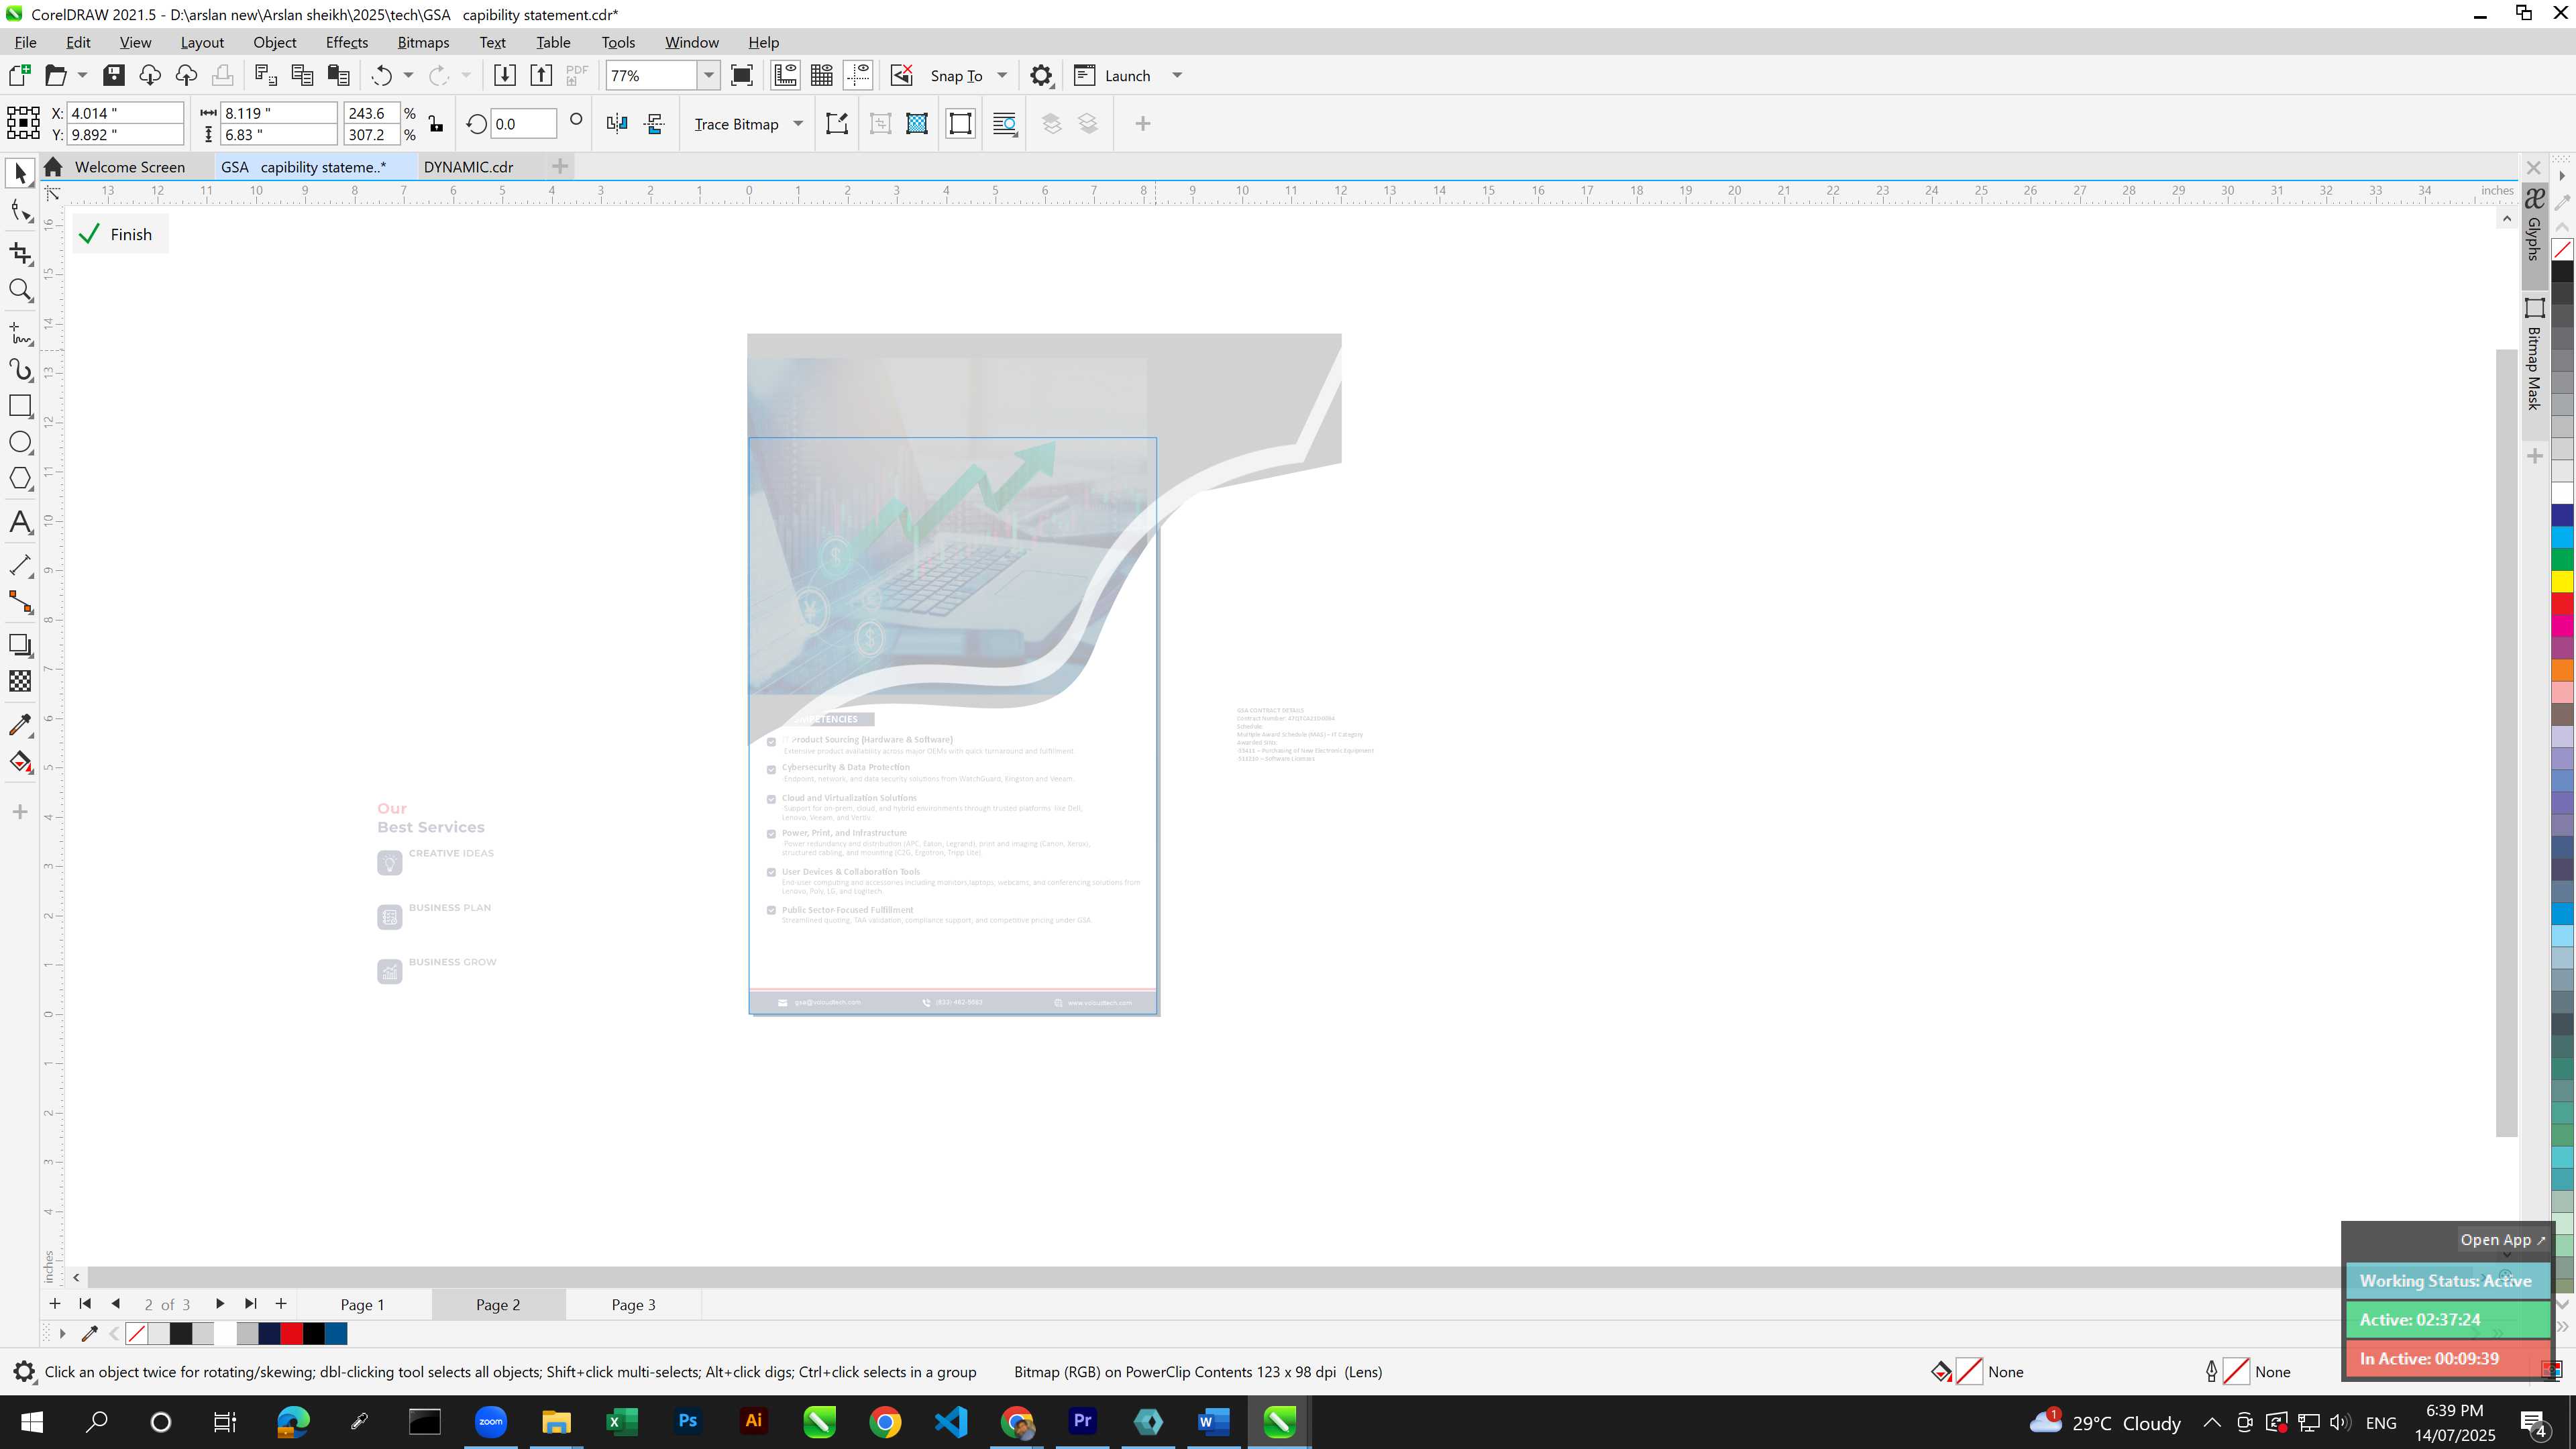2576x1449 pixels.
Task: Toggle Show grid button
Action: pyautogui.click(x=822, y=75)
